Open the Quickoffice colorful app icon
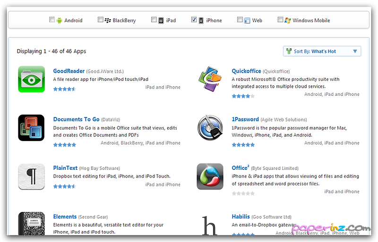This screenshot has width=378, height=242. pyautogui.click(x=210, y=79)
